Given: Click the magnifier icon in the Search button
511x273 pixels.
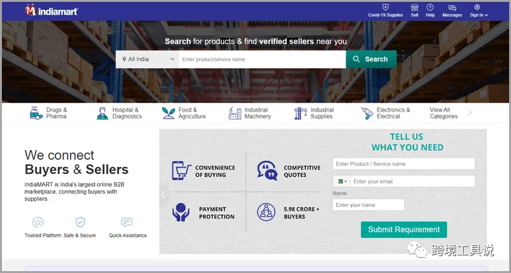Looking at the screenshot, I should pyautogui.click(x=356, y=59).
